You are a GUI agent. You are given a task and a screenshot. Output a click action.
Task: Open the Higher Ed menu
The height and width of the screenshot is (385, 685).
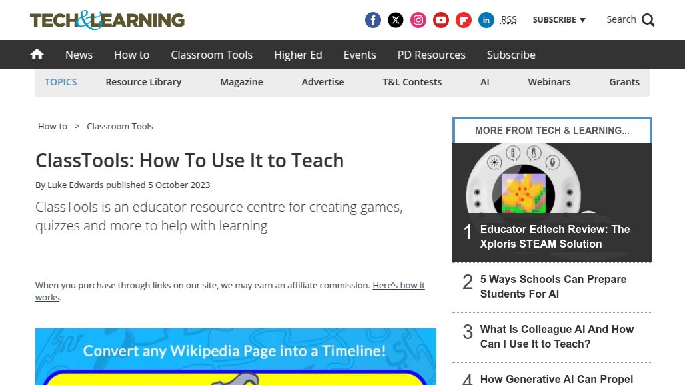[298, 55]
